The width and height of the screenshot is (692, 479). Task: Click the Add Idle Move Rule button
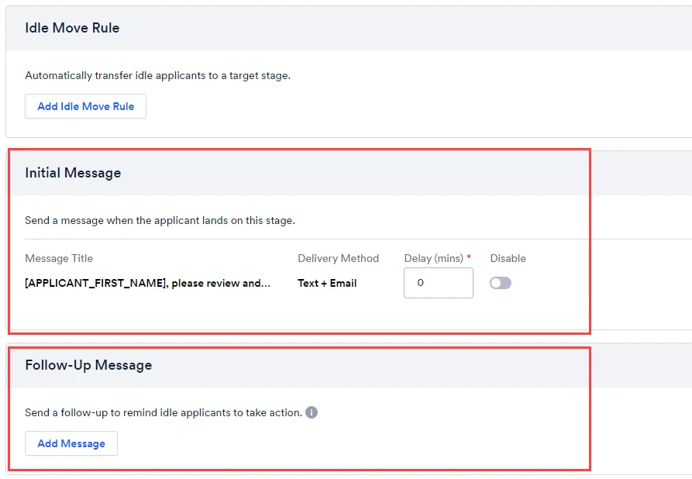click(x=85, y=106)
